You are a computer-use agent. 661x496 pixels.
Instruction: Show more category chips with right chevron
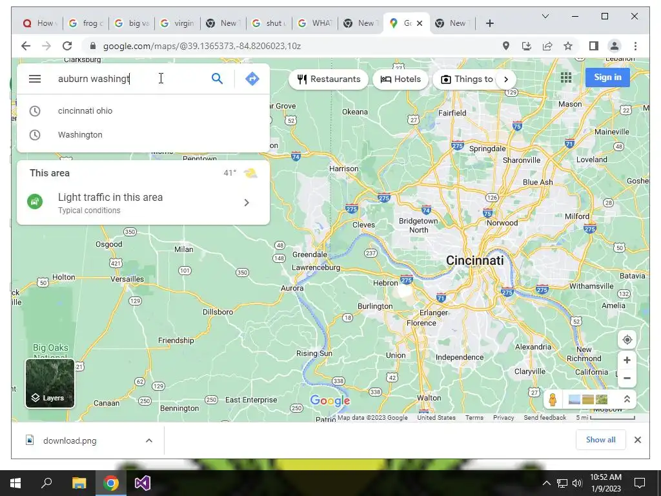click(506, 79)
